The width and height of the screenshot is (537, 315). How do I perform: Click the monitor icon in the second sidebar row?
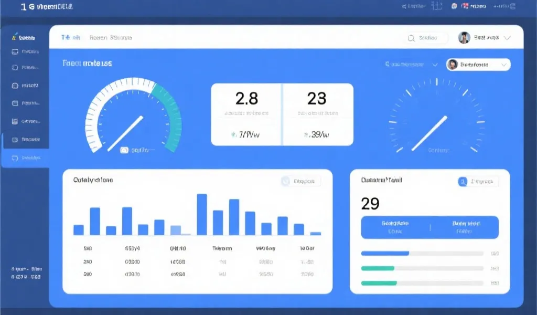15,52
